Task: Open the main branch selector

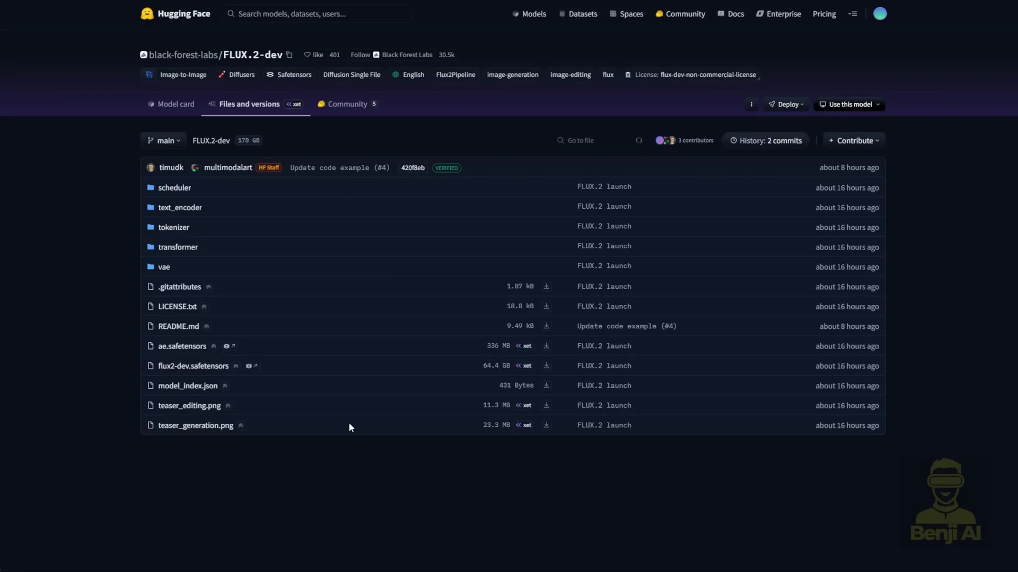Action: point(163,140)
